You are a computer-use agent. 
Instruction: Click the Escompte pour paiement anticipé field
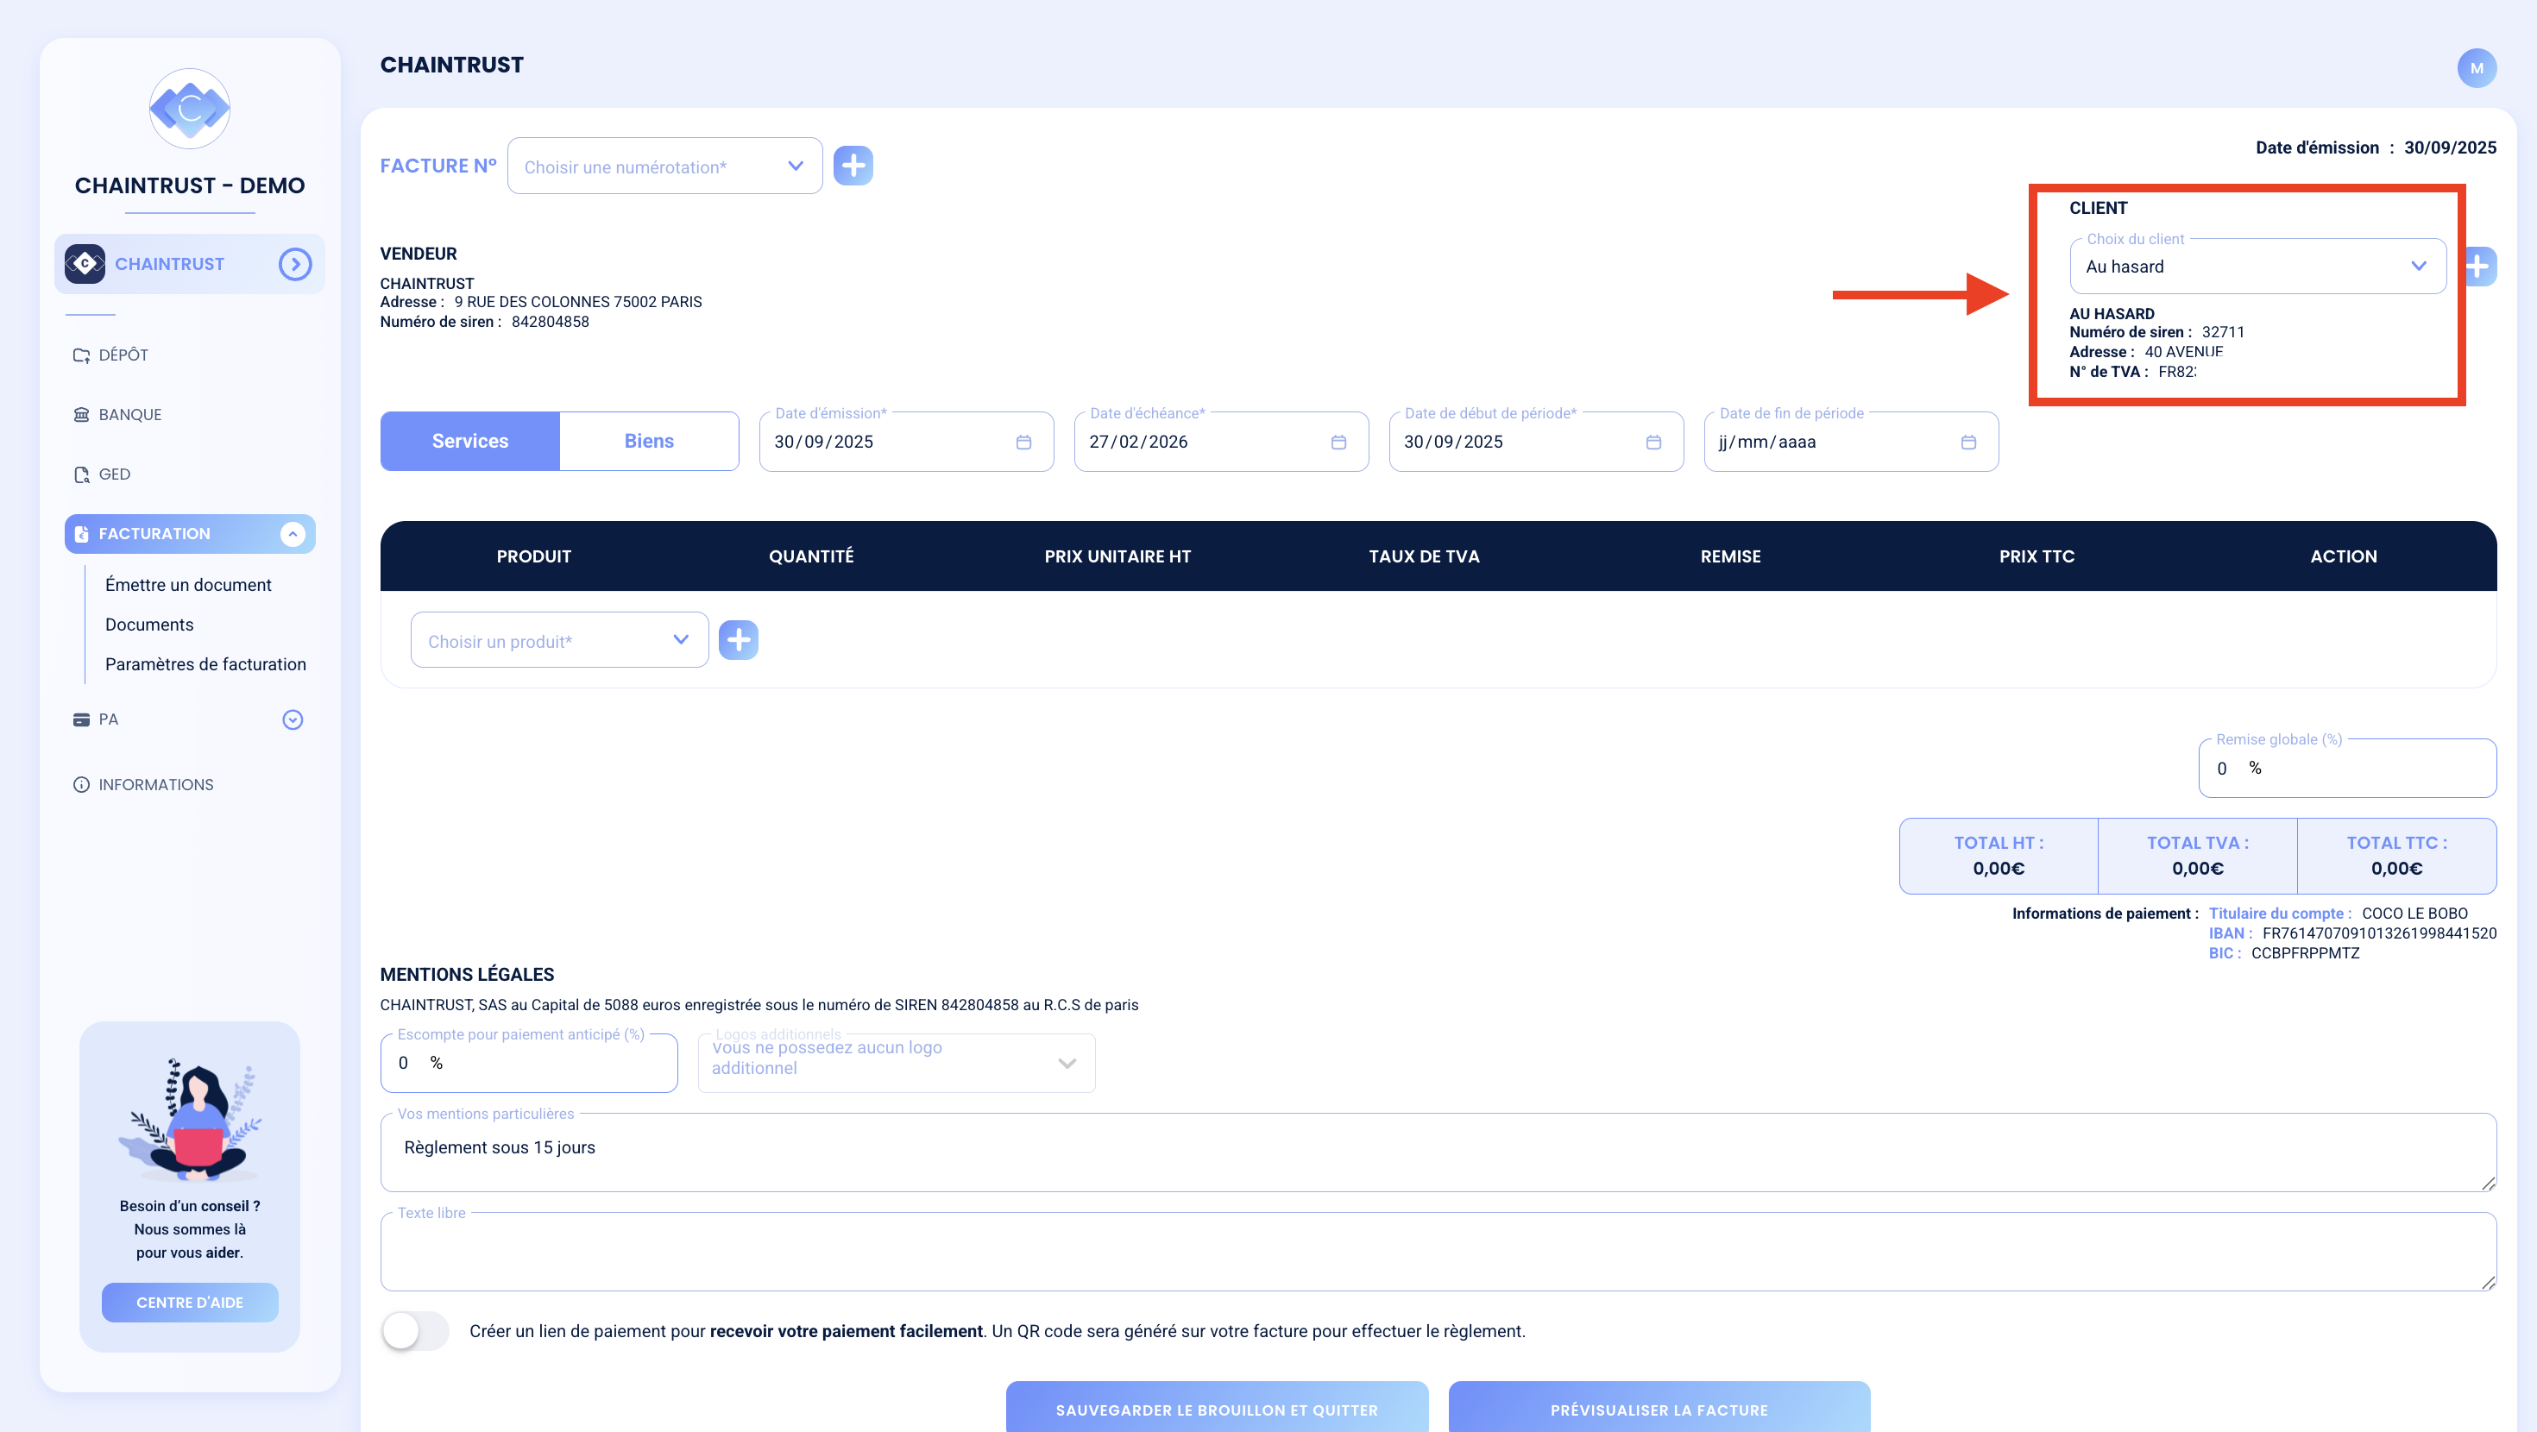tap(529, 1063)
